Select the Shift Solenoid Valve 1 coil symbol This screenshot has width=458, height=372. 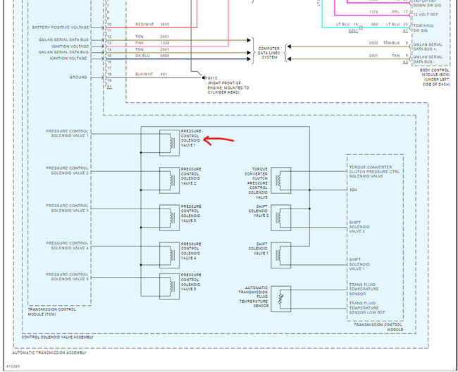(281, 255)
